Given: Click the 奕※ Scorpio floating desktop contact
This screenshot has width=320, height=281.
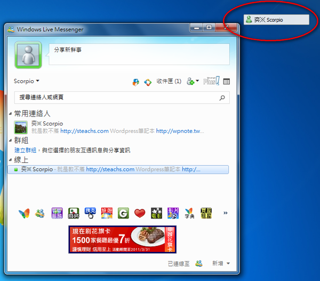Looking at the screenshot, I should click(x=276, y=20).
